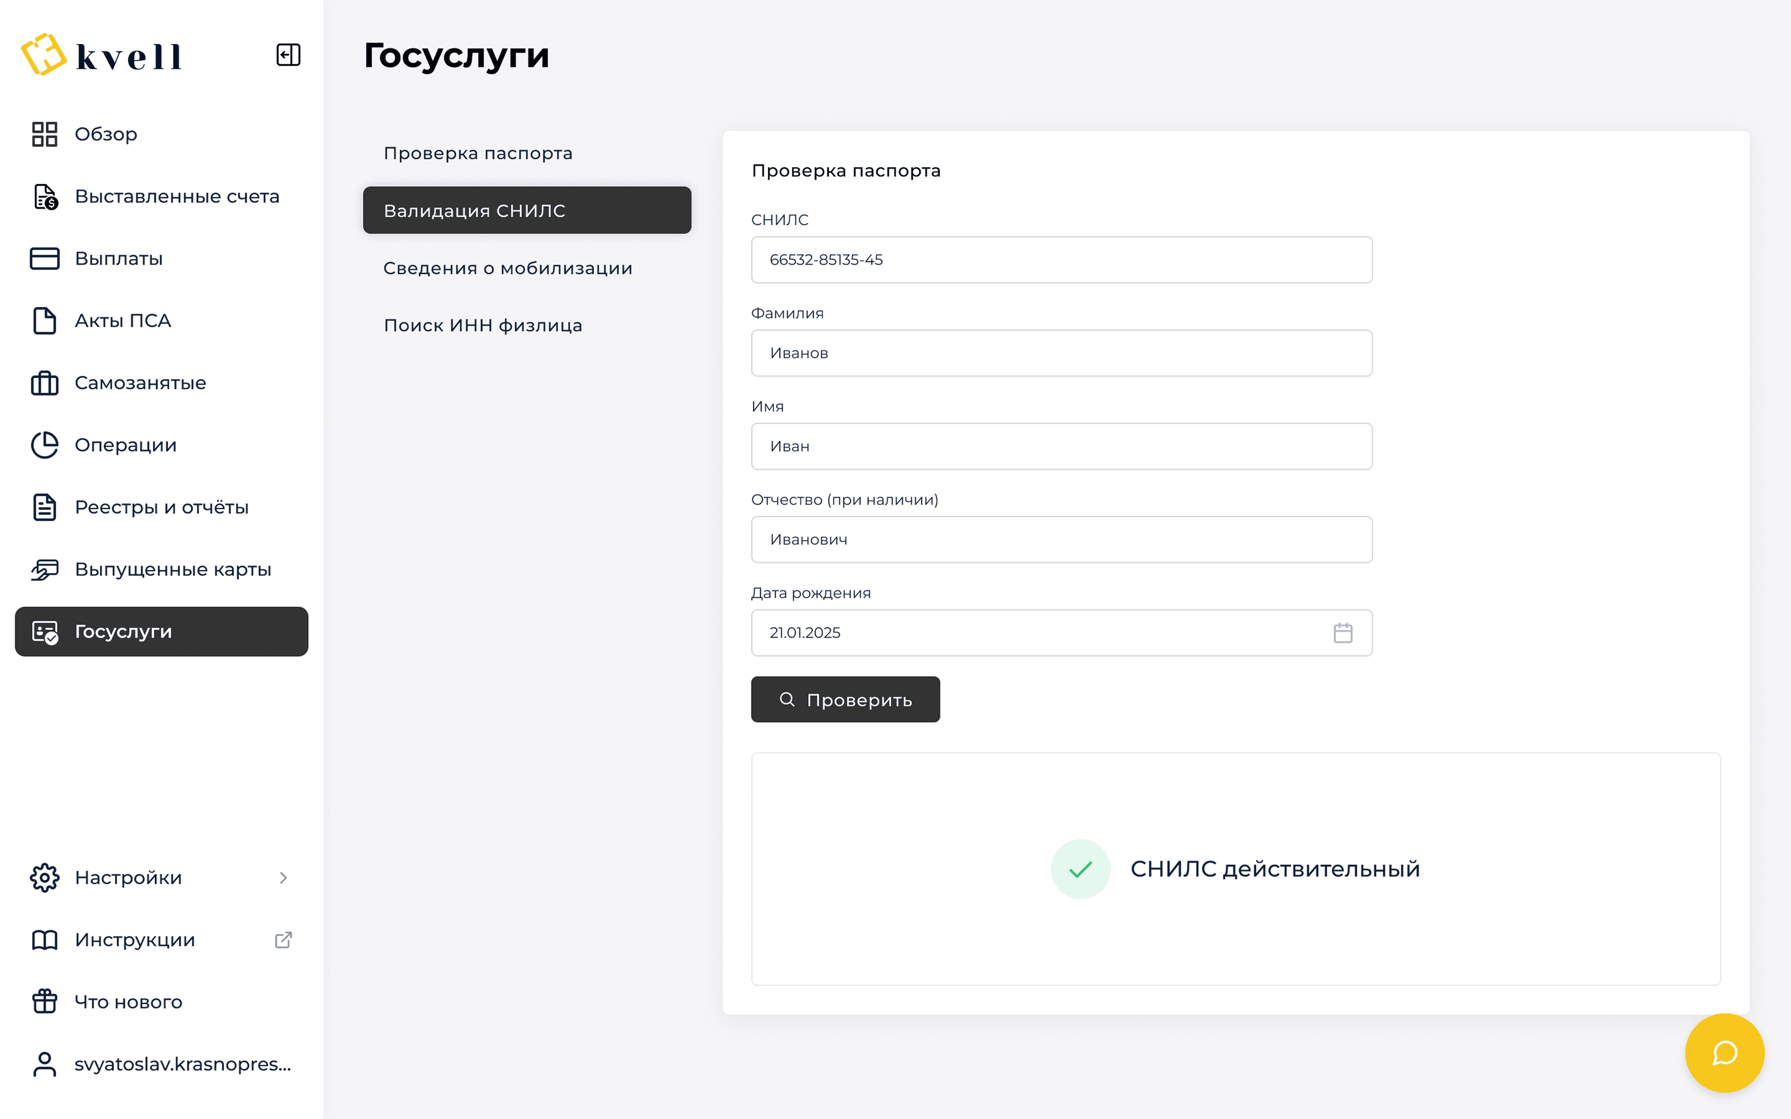
Task: Open Операции pie chart icon
Action: point(44,445)
